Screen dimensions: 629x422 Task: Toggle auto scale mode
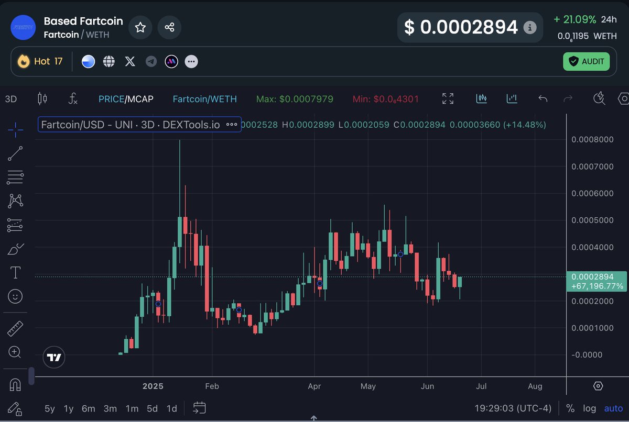(613, 408)
